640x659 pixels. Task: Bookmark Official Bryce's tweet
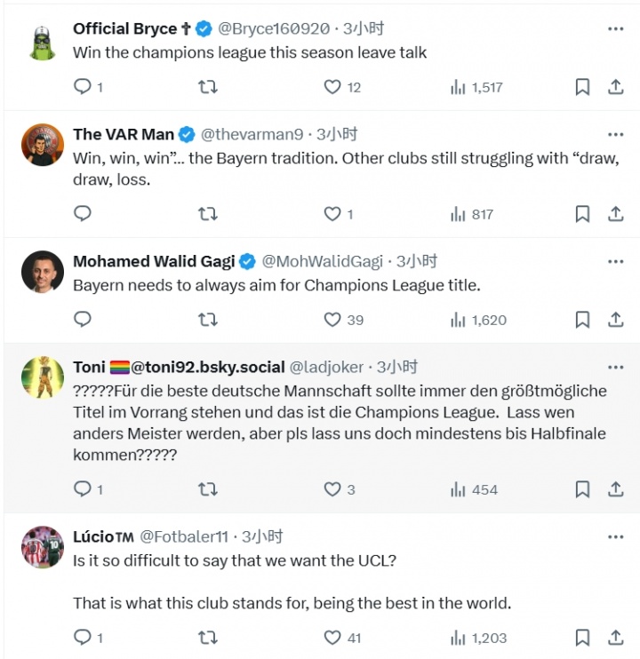582,87
